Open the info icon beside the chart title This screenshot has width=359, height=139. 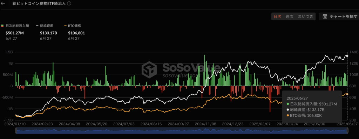point(69,3)
